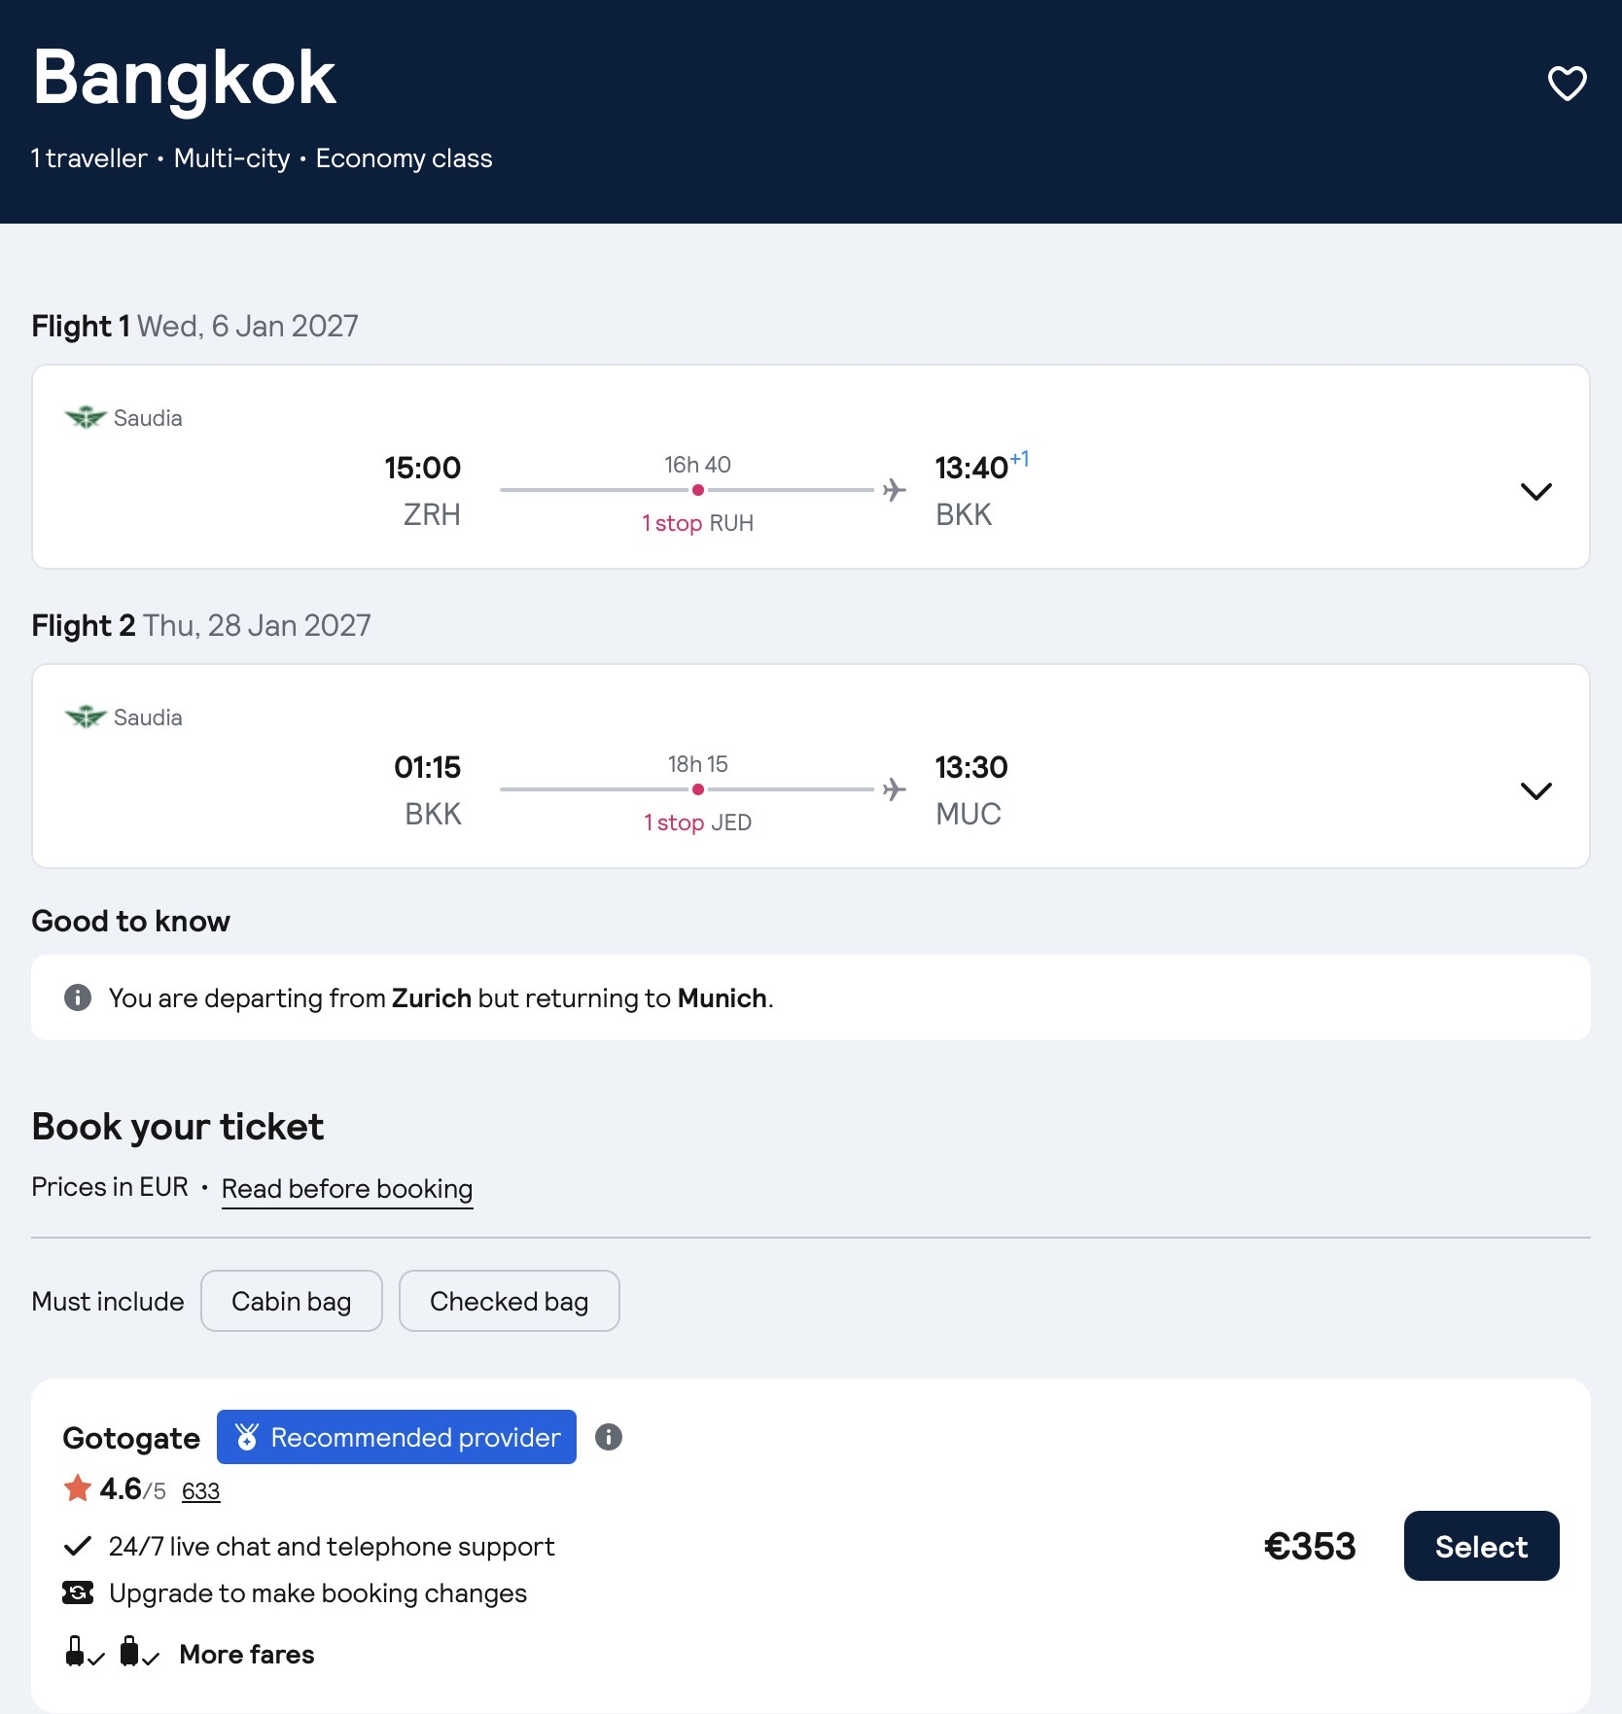Toggle the Cabin bag filter chip

(292, 1301)
